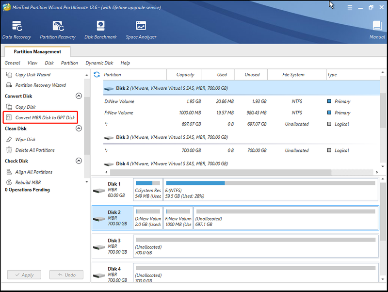Select the Partition Management tab
This screenshot has width=388, height=292.
37,51
